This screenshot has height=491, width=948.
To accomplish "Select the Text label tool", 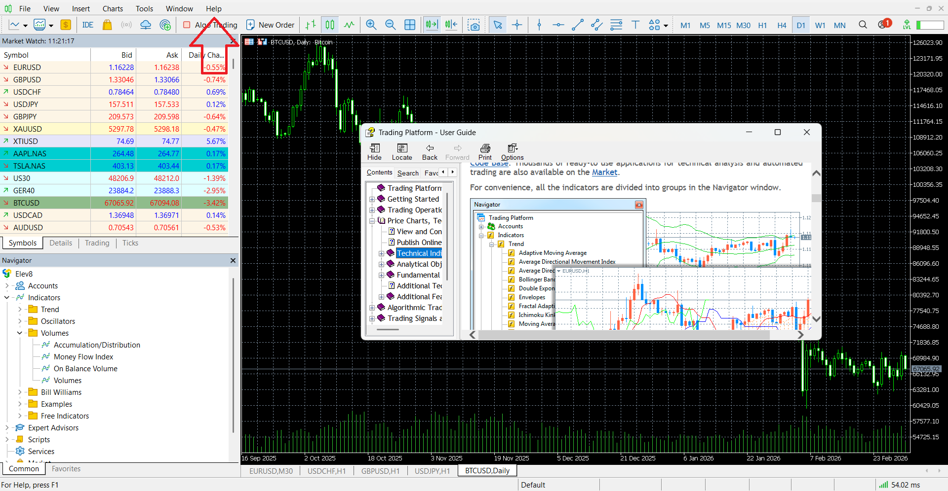I will pos(635,25).
